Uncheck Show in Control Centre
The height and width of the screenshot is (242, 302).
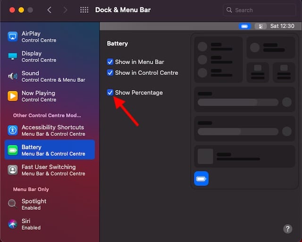click(110, 73)
